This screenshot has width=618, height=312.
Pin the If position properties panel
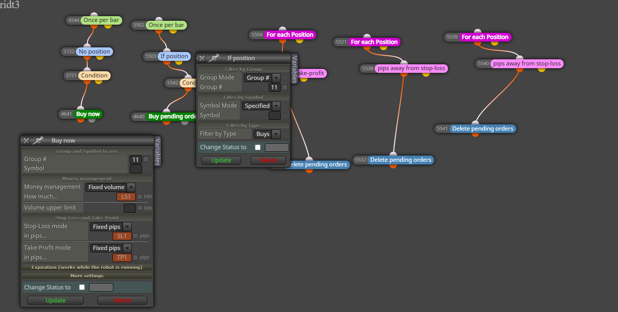(214, 58)
